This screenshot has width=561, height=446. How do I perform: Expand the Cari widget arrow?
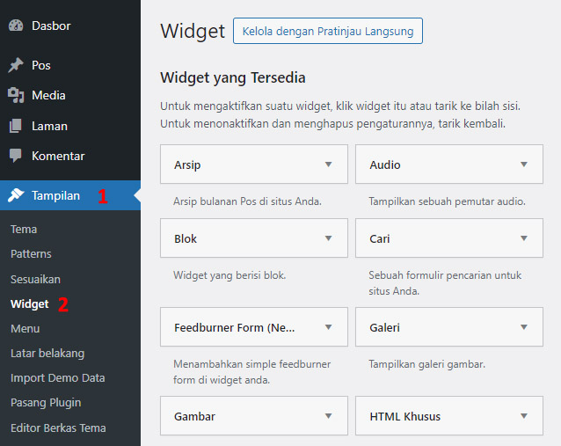click(524, 238)
